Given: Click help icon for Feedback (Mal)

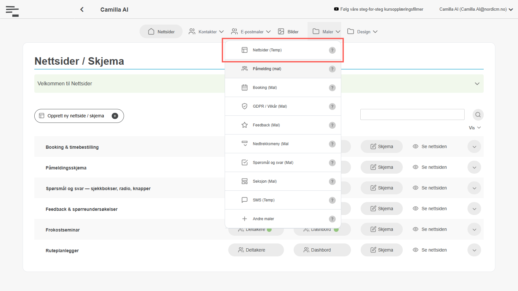Looking at the screenshot, I should (332, 125).
